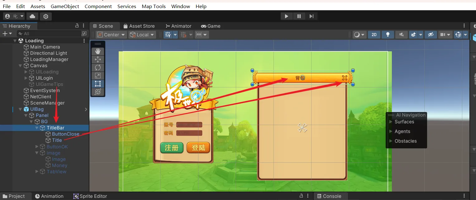The height and width of the screenshot is (200, 476).
Task: Toggle scene lighting bulb
Action: pos(388,35)
